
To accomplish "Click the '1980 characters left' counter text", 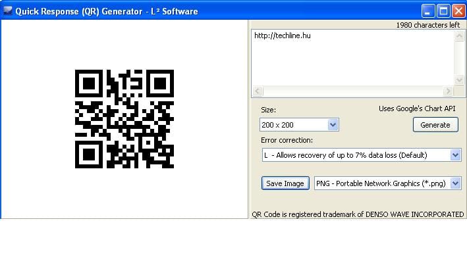I will point(428,25).
